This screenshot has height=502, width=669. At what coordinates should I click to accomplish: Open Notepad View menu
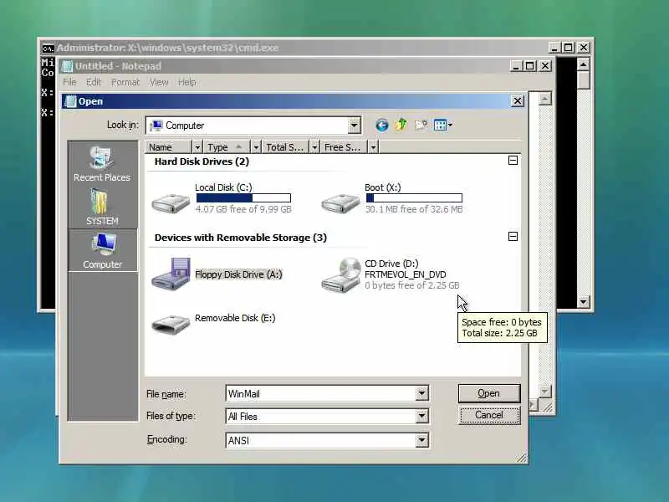pos(159,82)
